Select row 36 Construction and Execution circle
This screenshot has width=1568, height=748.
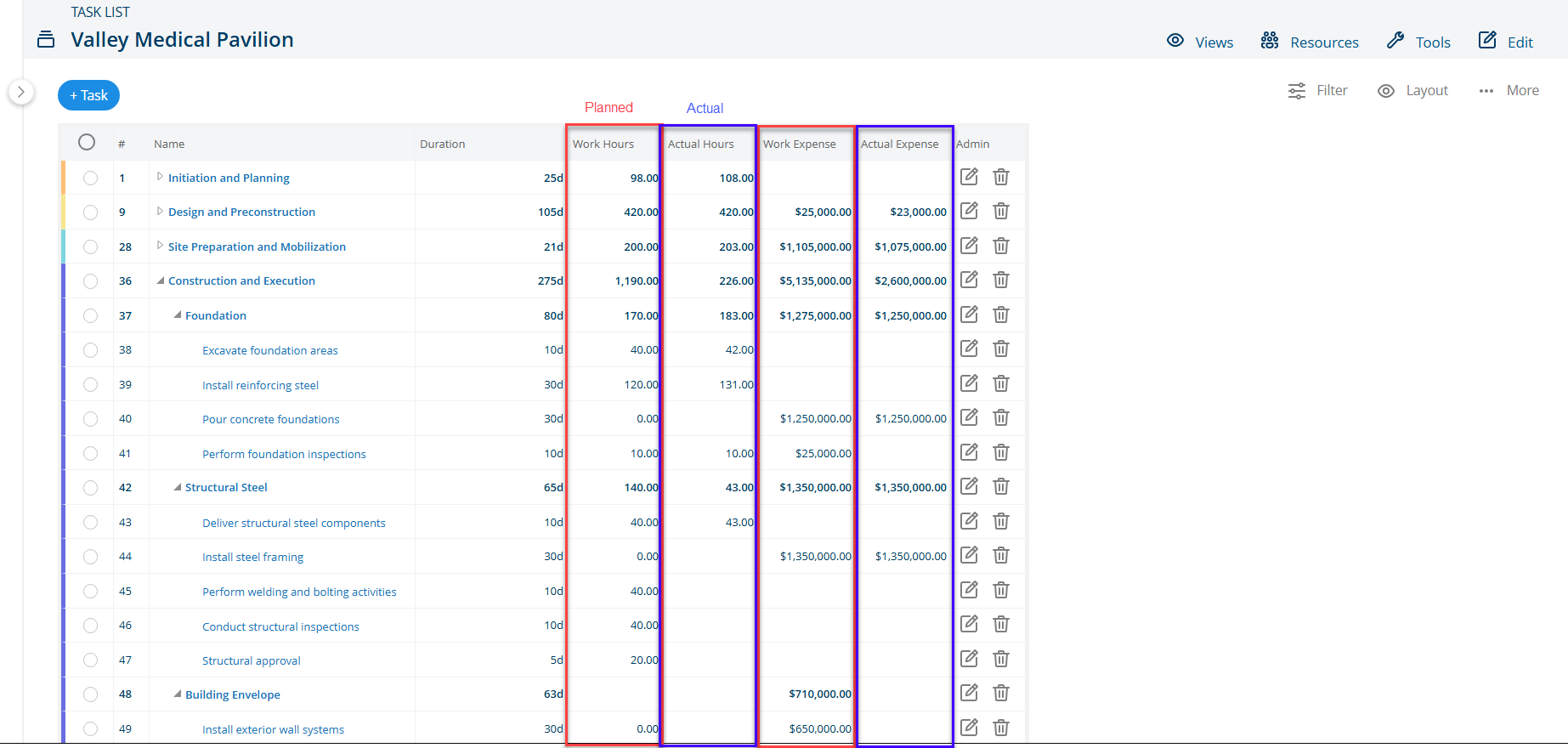coord(91,281)
